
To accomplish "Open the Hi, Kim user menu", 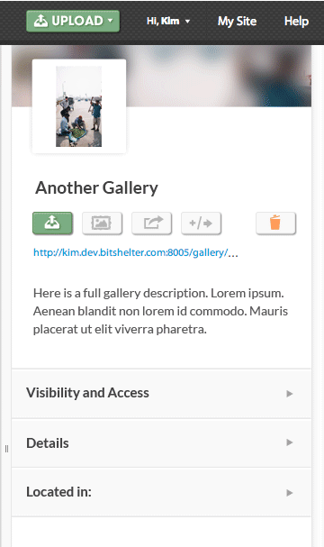I will point(168,22).
